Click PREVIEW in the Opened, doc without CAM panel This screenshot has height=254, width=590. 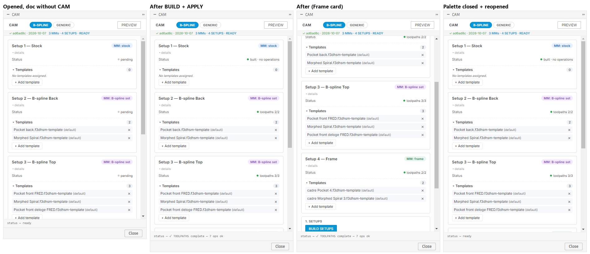(x=129, y=25)
